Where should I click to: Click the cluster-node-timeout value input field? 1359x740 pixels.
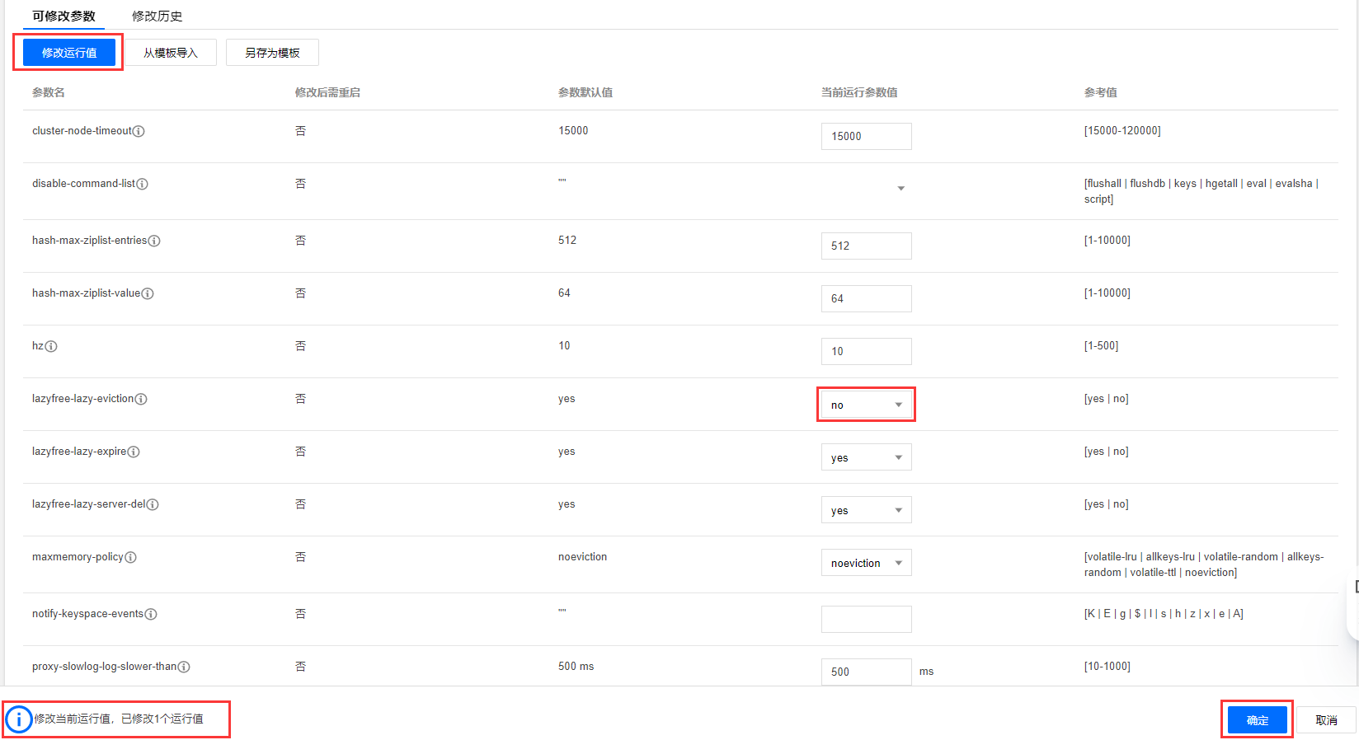(x=866, y=137)
